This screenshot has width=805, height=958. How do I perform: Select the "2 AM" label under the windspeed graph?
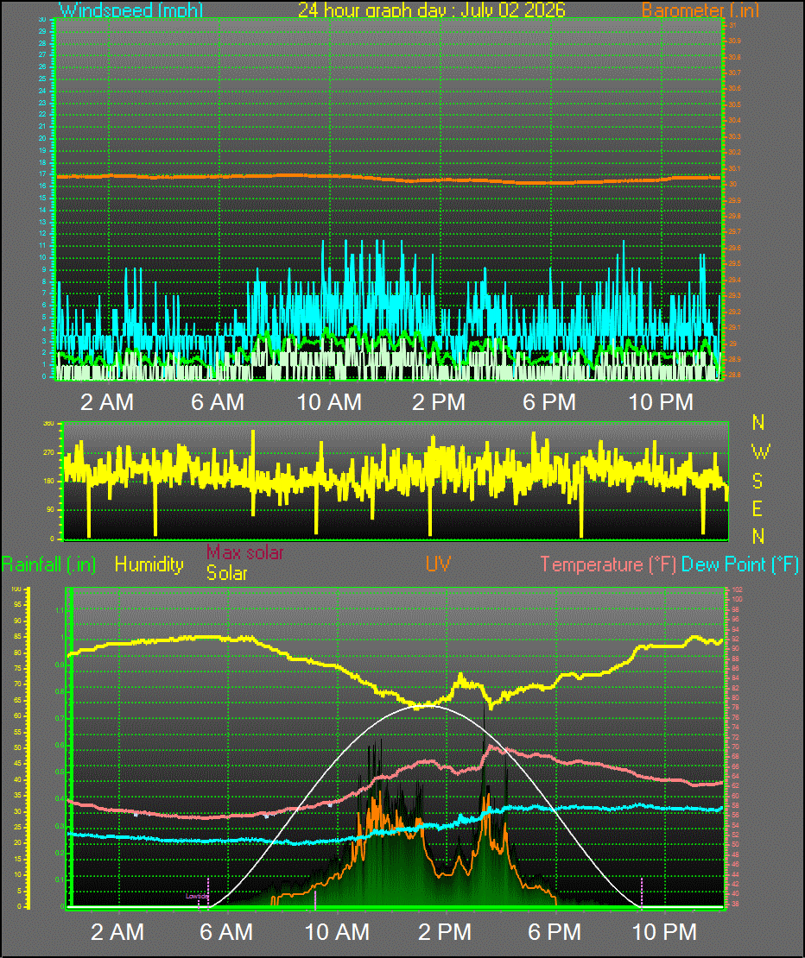107,402
